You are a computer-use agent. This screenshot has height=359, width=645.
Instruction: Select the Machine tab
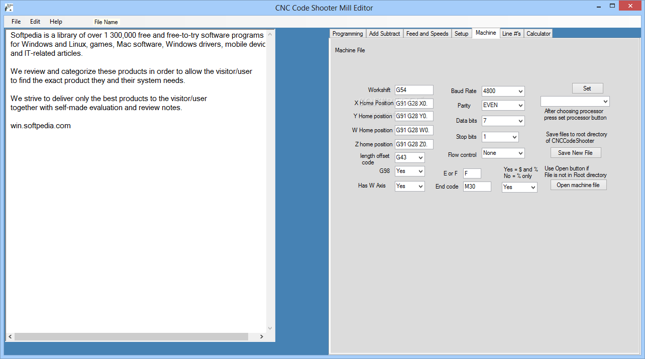point(486,33)
